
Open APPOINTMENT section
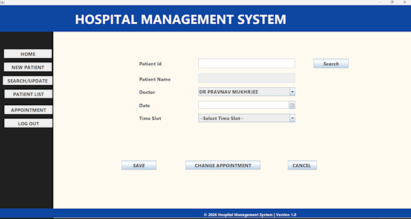pos(28,110)
